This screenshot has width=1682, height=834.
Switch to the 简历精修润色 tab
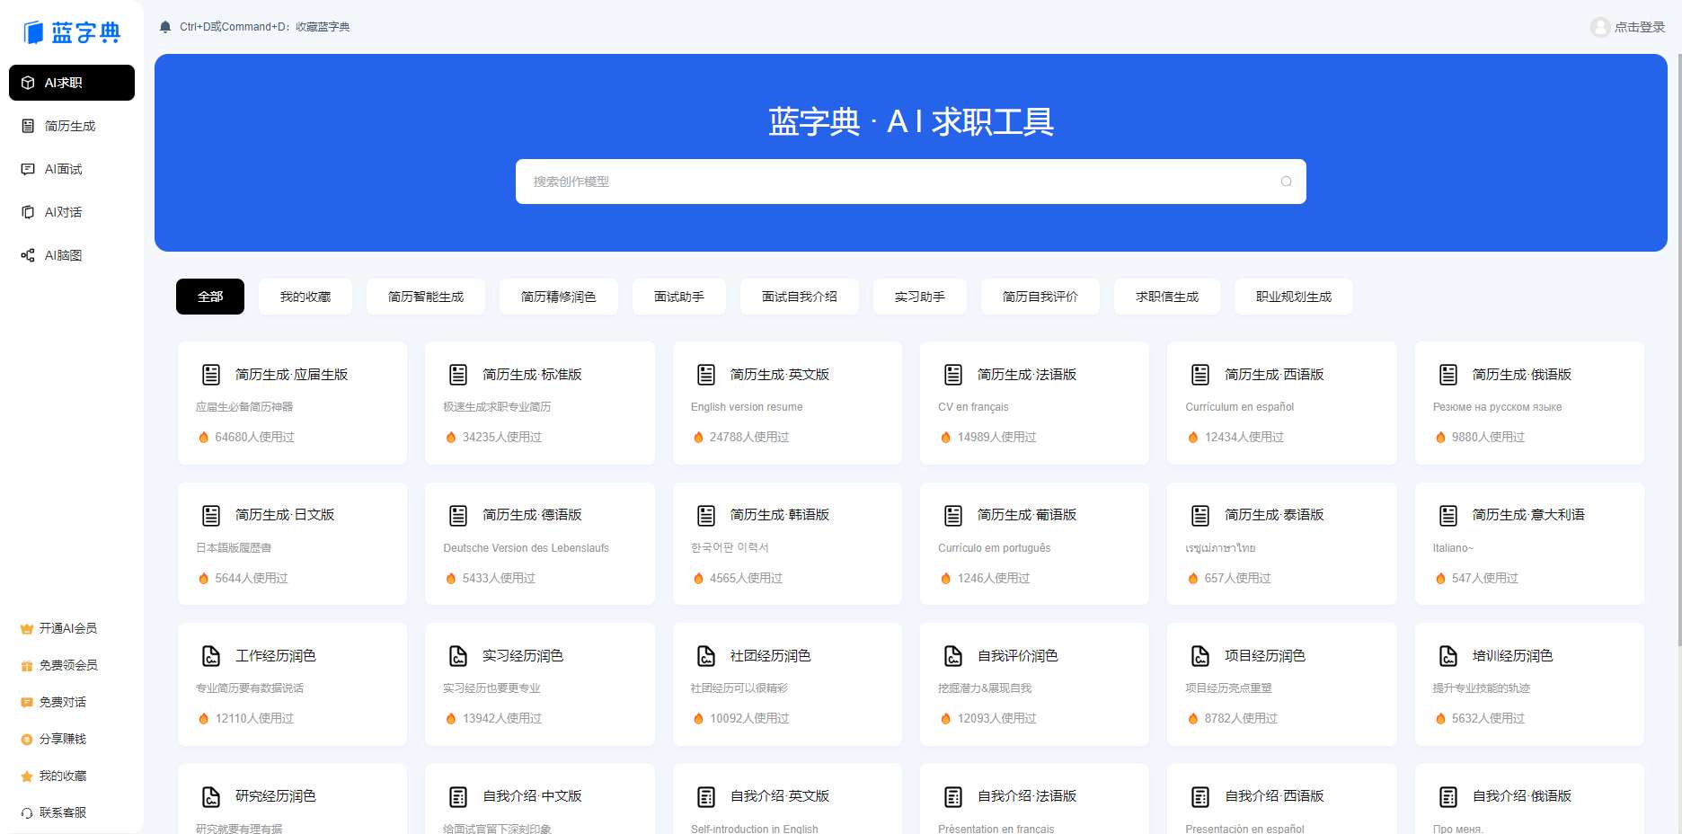point(559,297)
